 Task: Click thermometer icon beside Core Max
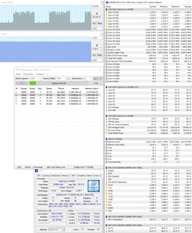[x=106, y=110]
